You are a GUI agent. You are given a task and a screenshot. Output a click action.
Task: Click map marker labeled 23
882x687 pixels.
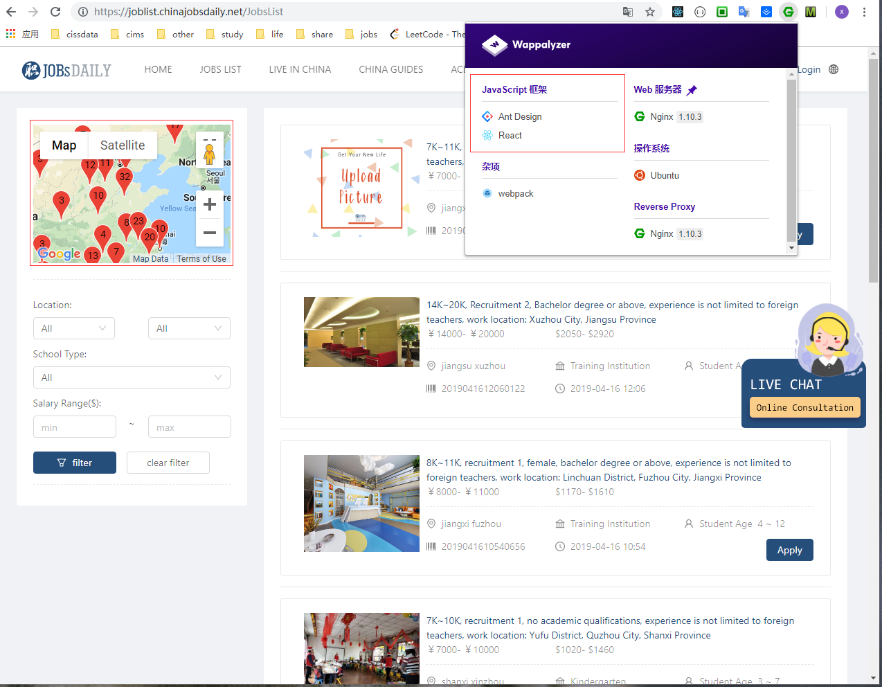click(138, 224)
